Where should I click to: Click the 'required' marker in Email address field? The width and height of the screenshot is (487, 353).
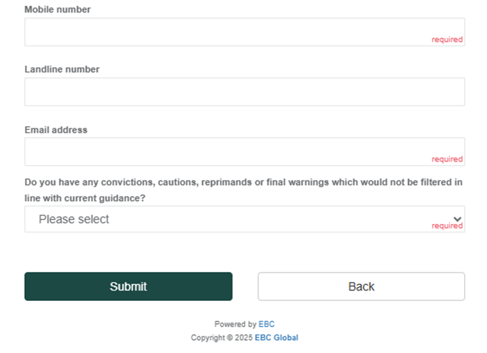pos(447,159)
